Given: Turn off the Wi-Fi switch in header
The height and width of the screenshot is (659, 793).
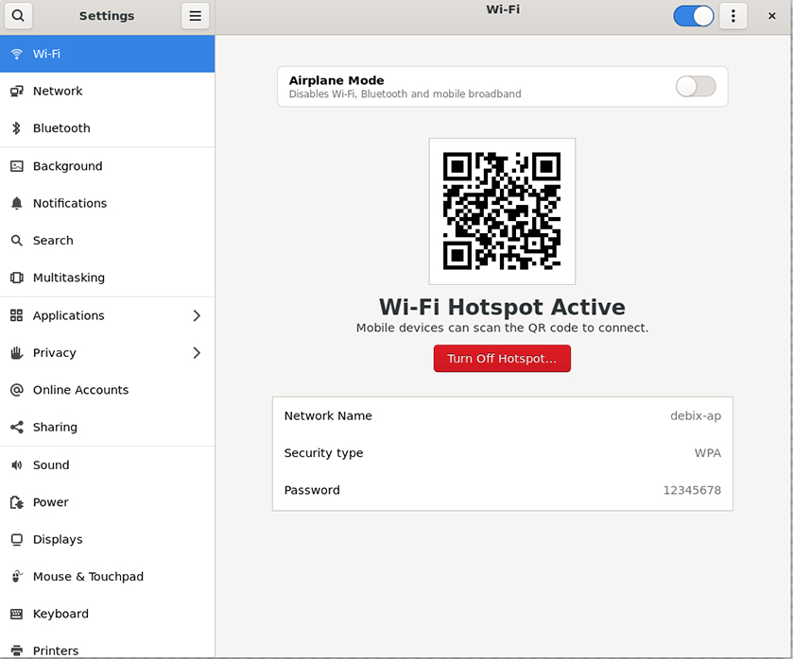Looking at the screenshot, I should (694, 16).
